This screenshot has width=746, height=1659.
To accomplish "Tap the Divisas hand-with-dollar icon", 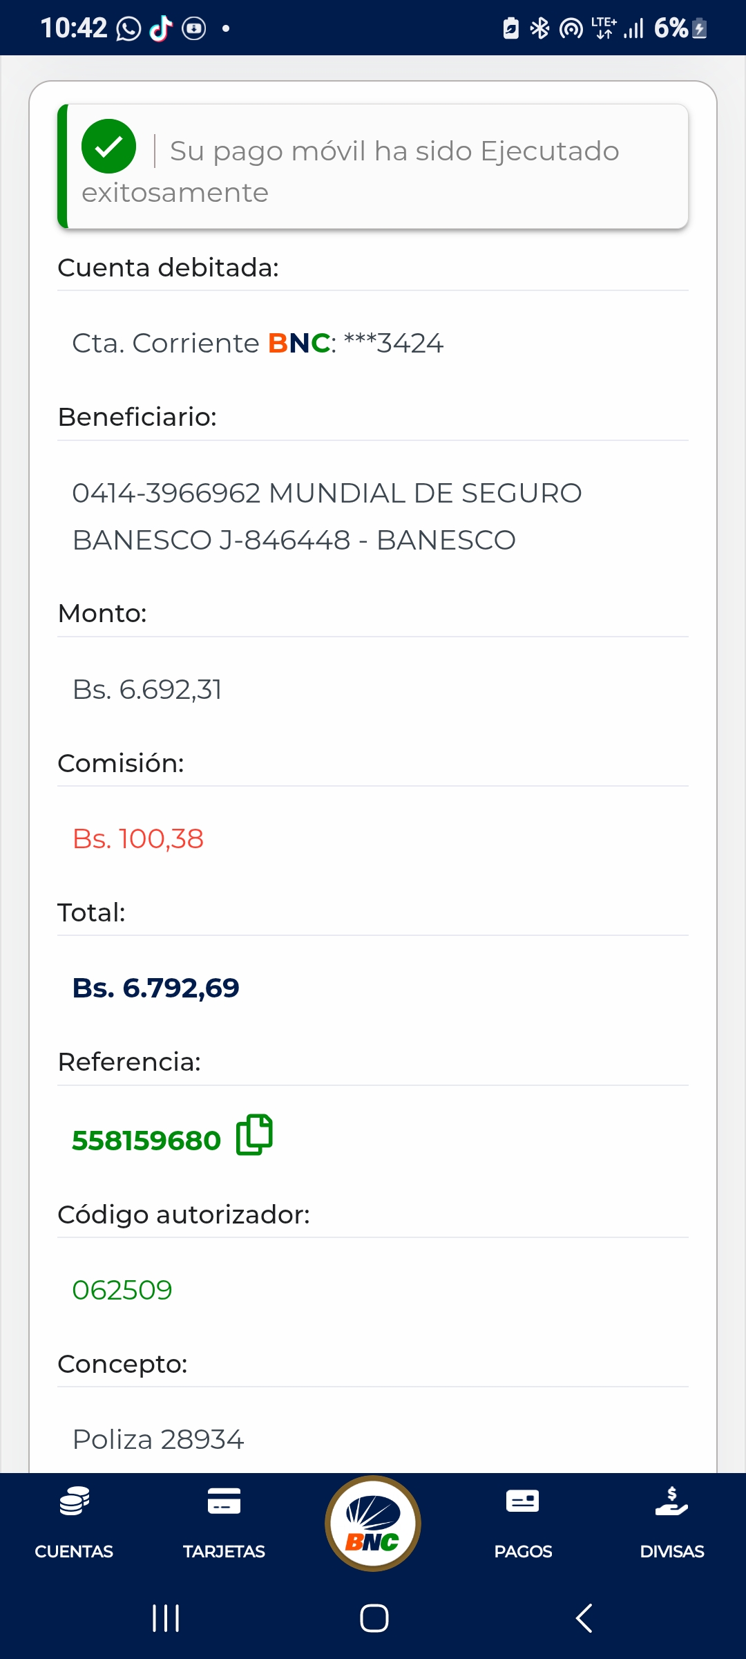I will [x=671, y=1501].
